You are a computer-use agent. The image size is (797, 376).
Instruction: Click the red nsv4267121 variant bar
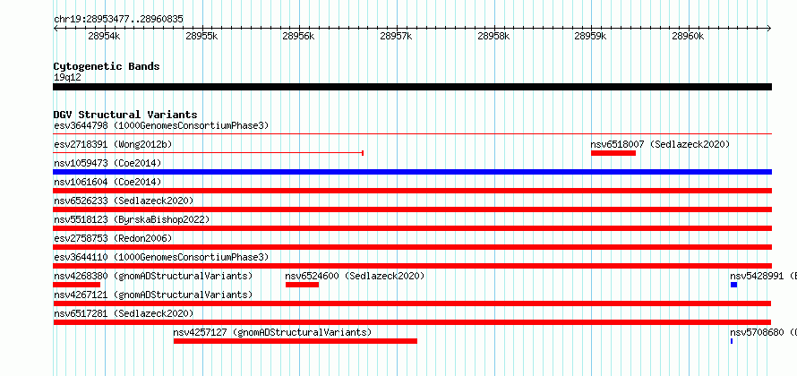tap(412, 303)
